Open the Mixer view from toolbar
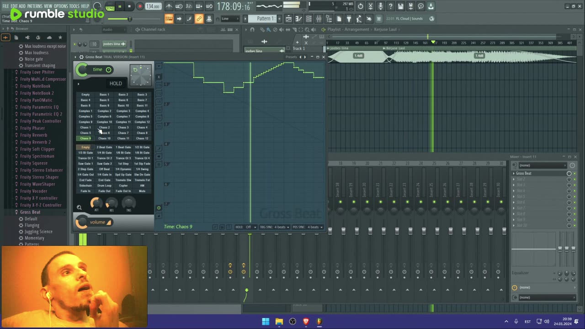This screenshot has height=329, width=585. click(x=319, y=19)
